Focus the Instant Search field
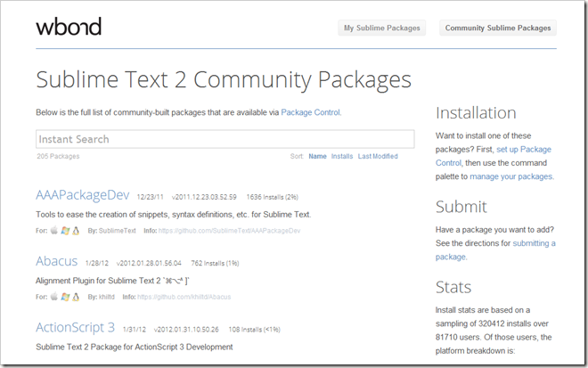Image resolution: width=588 pixels, height=368 pixels. pyautogui.click(x=225, y=139)
